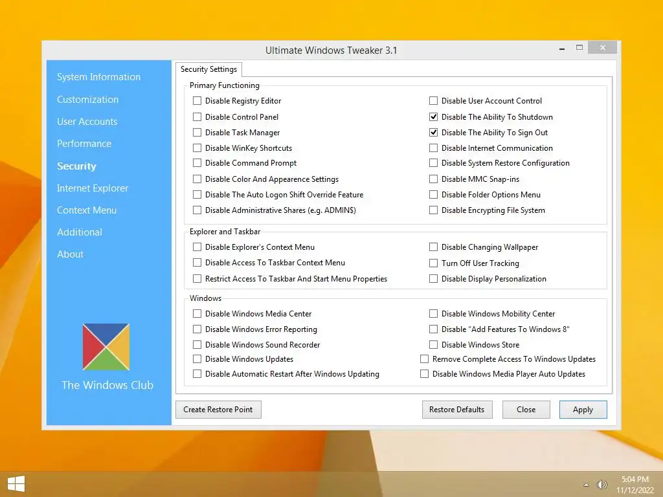
Task: Click the Ultimate Windows Tweaker 3.1 title
Action: pyautogui.click(x=331, y=50)
